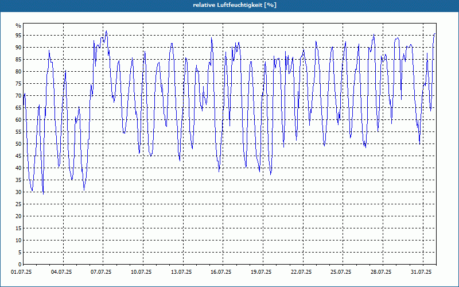Select the 16.07.25 date label
This screenshot has height=287, width=459.
click(x=221, y=272)
